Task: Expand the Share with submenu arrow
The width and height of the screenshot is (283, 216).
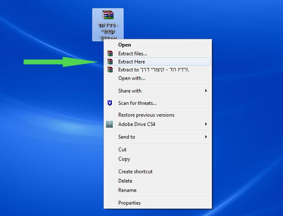Action: click(206, 91)
